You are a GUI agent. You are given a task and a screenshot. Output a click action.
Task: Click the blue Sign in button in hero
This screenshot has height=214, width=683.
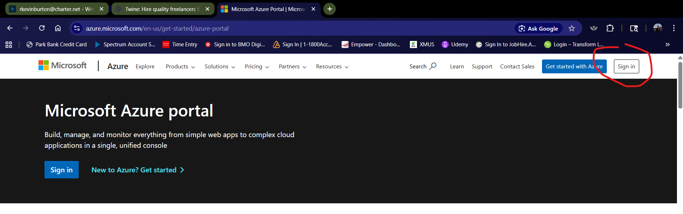[x=62, y=170]
